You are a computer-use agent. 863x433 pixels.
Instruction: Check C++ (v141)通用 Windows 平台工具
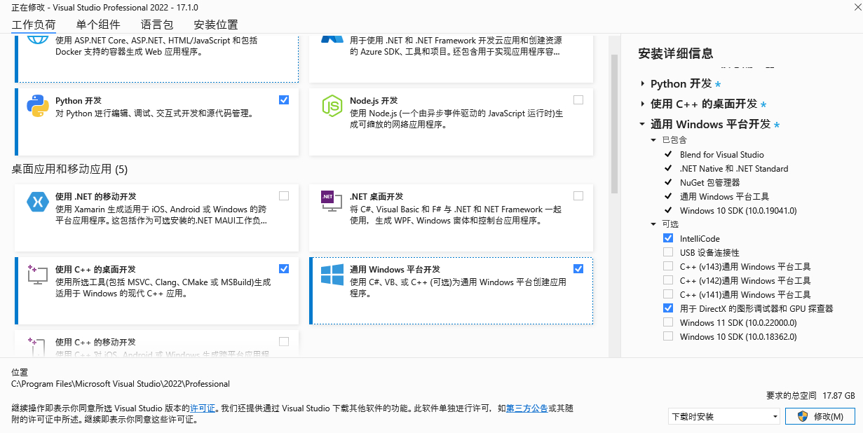(667, 294)
